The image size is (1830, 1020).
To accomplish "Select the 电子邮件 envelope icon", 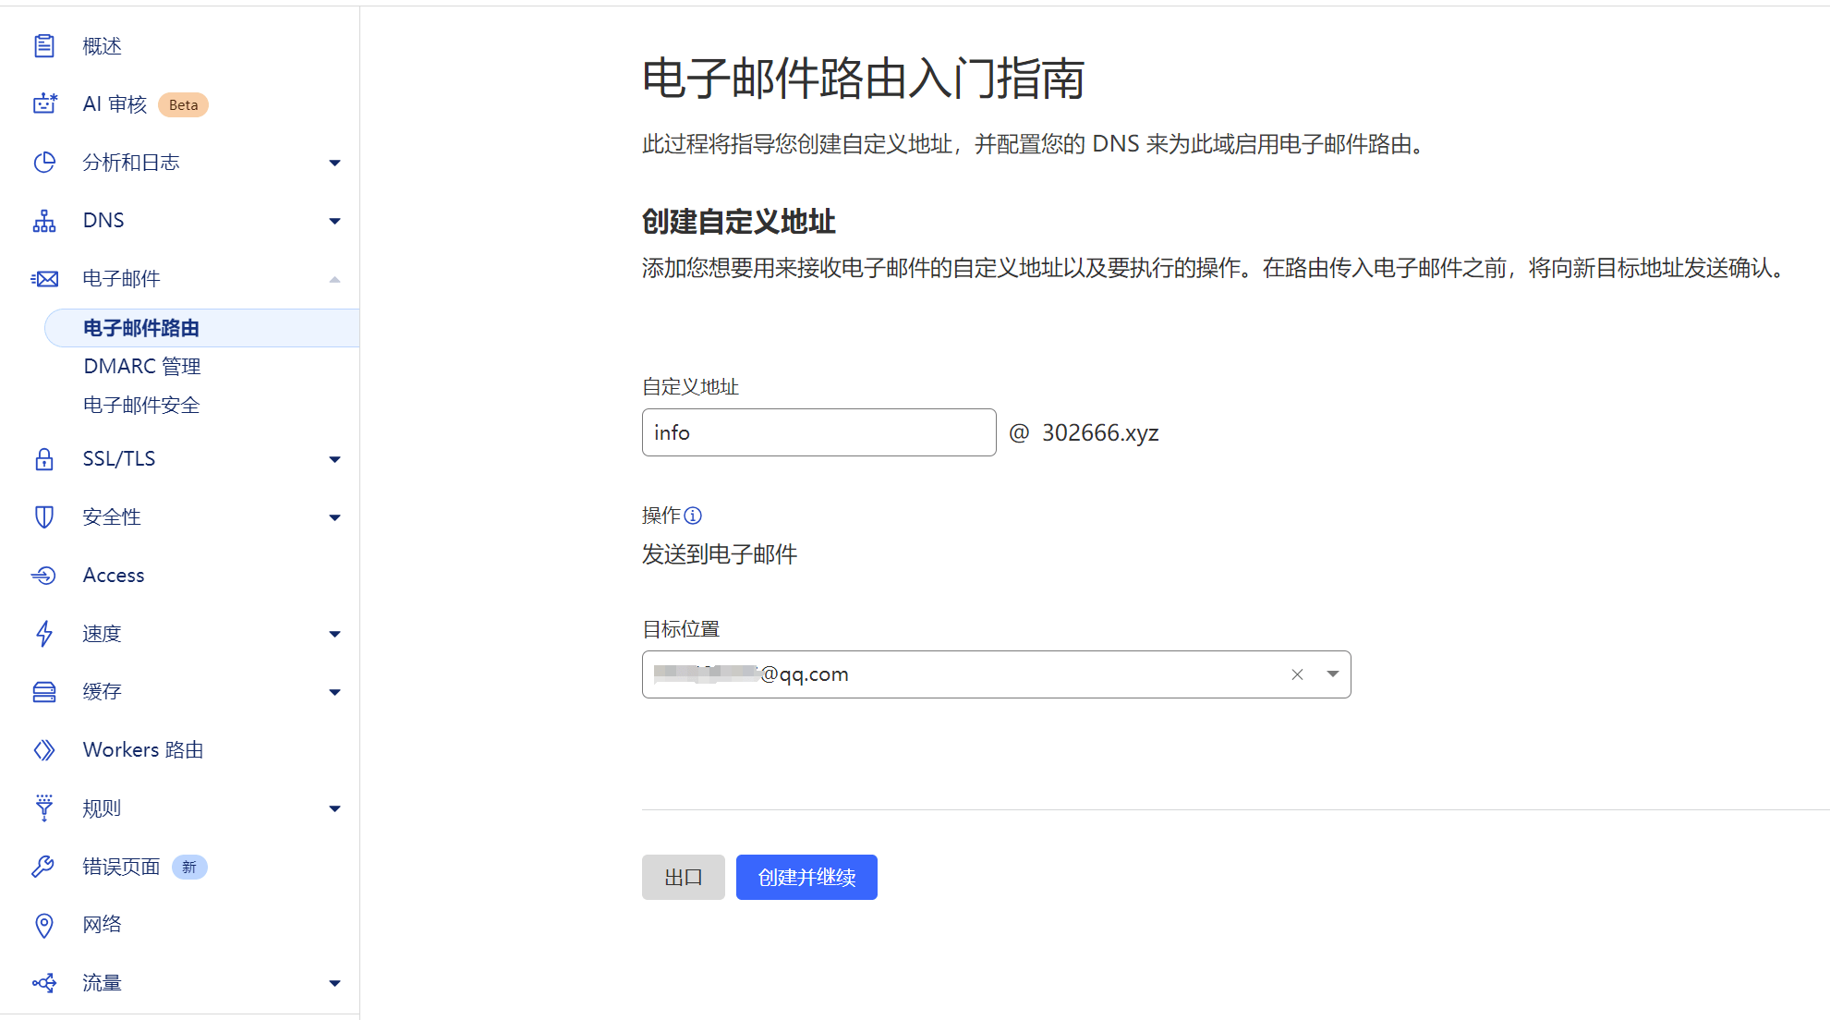I will [x=44, y=277].
